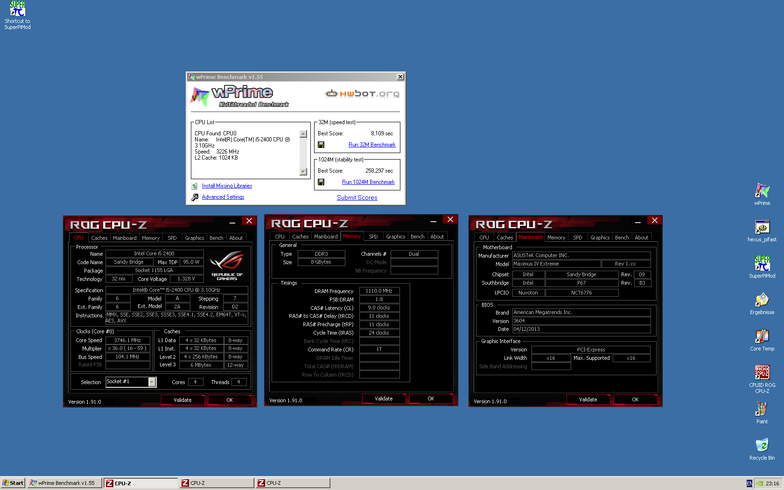The image size is (784, 490).
Task: Click the DRAM Frequency value 1110.0 MHz
Action: [x=379, y=291]
